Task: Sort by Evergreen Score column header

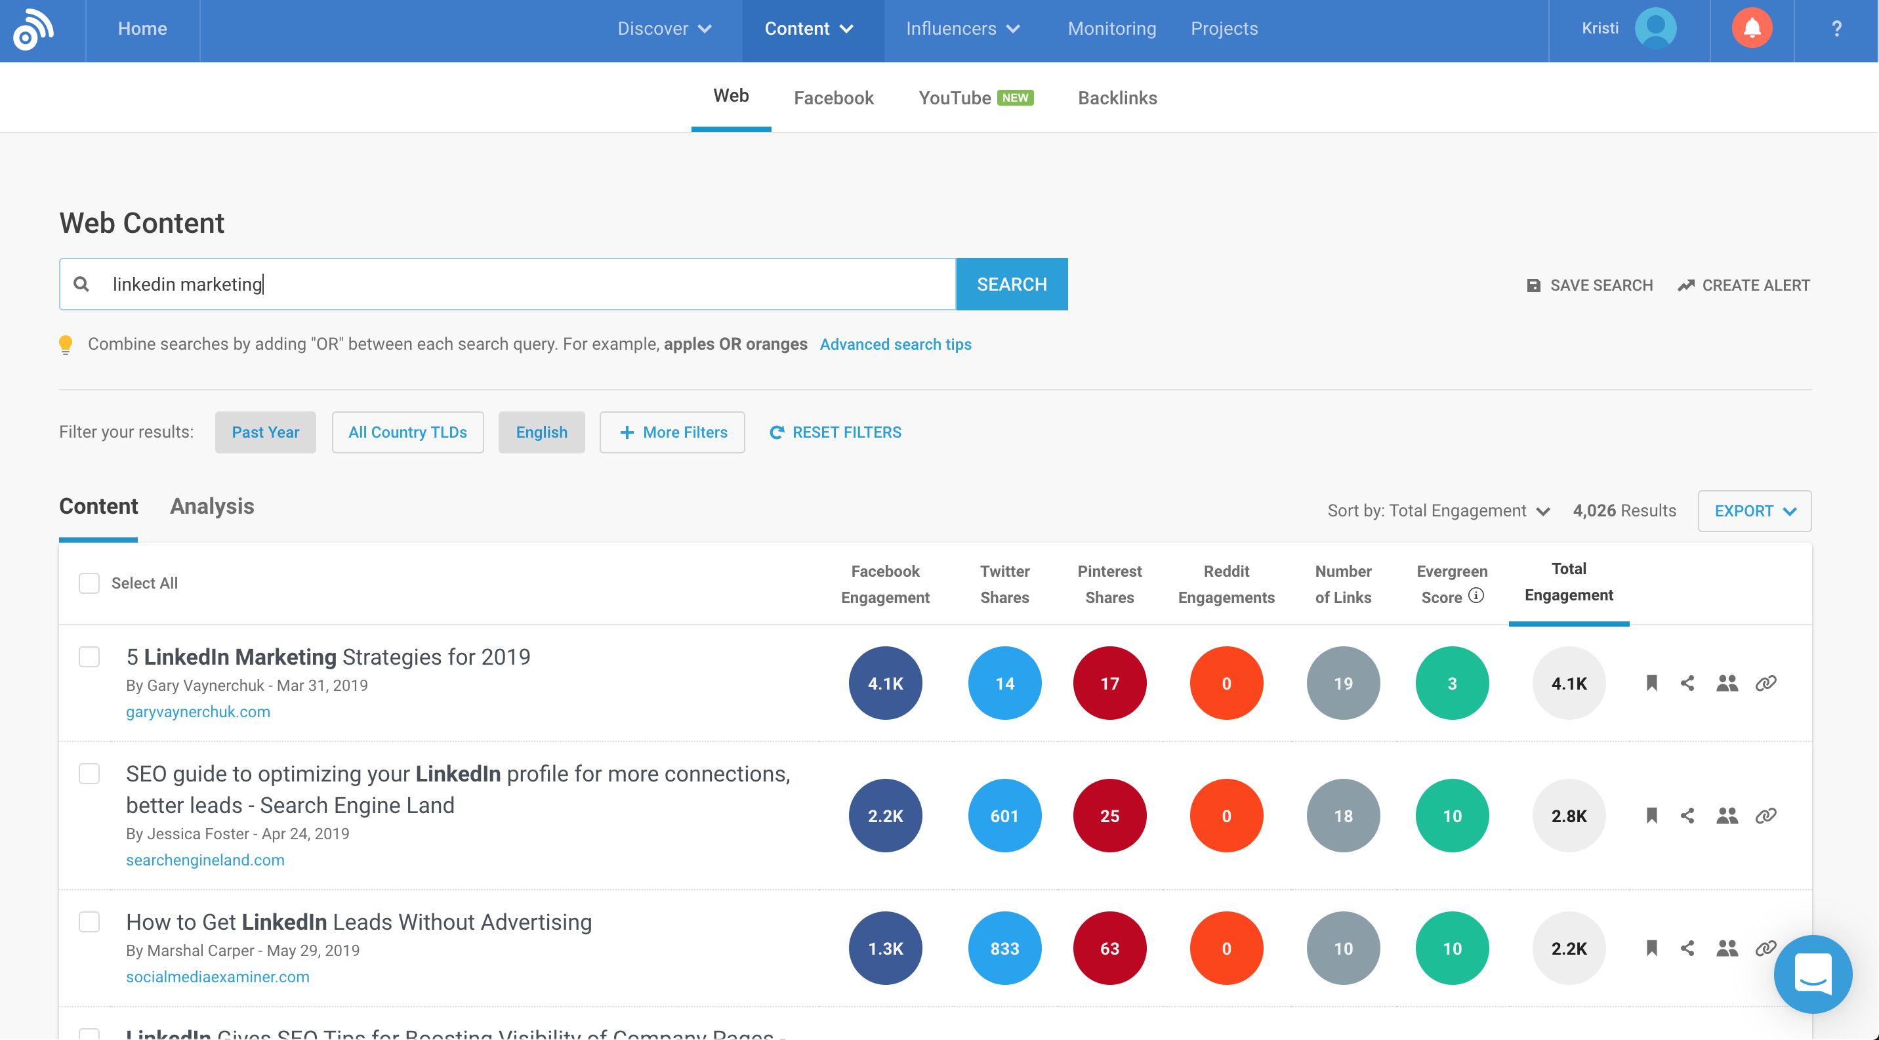Action: [x=1451, y=584]
